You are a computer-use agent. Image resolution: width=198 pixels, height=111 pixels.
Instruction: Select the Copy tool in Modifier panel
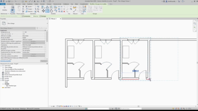pyautogui.click(x=47, y=11)
